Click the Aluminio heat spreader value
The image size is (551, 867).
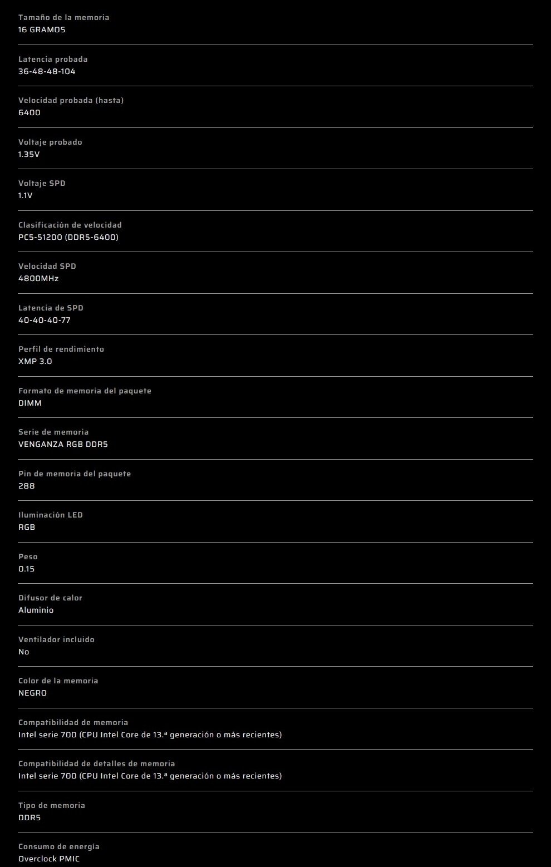(x=36, y=610)
